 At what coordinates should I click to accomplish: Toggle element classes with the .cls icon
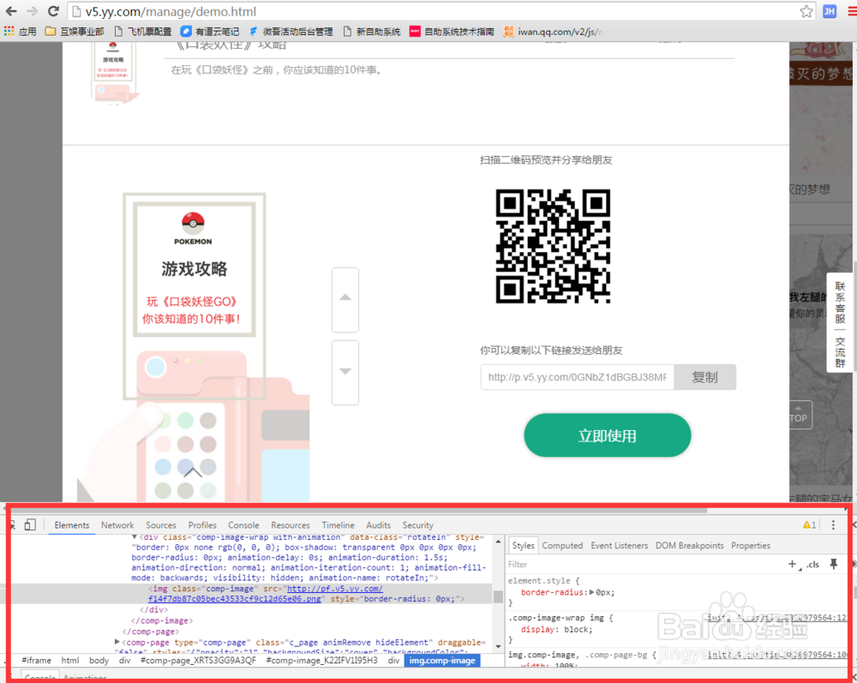[812, 564]
